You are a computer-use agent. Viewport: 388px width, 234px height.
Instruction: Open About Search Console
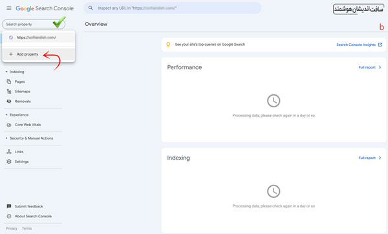(x=33, y=216)
